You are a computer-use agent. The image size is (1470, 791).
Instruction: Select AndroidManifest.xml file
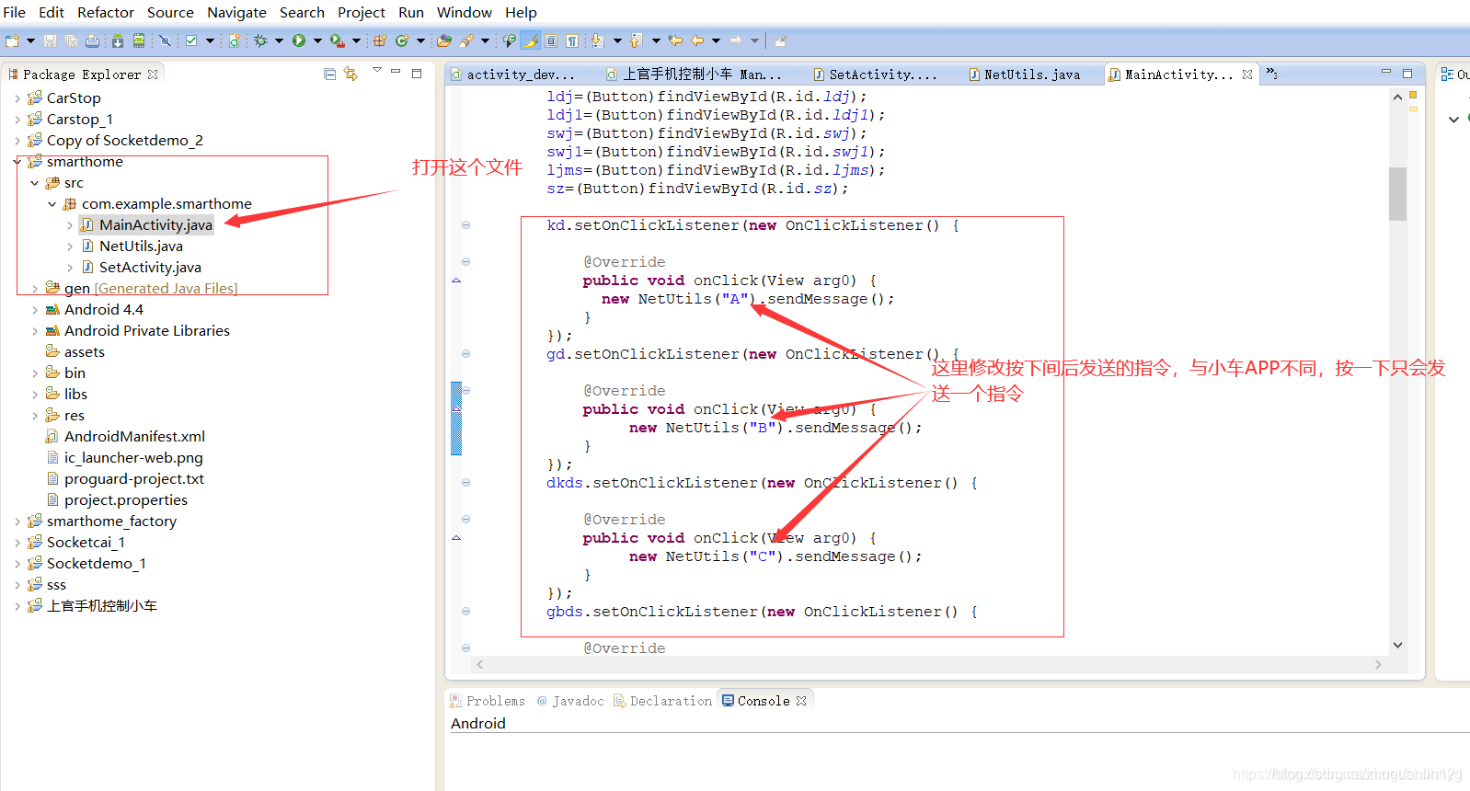click(x=125, y=437)
